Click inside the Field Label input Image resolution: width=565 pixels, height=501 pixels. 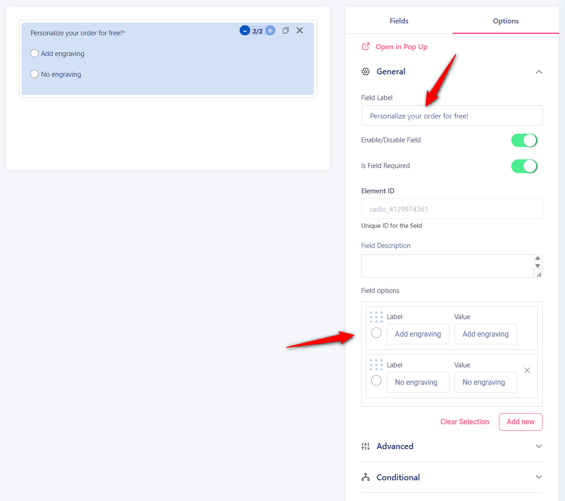click(452, 115)
